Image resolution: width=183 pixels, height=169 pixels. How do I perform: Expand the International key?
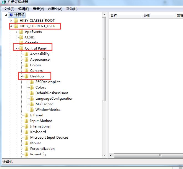coord(22,126)
